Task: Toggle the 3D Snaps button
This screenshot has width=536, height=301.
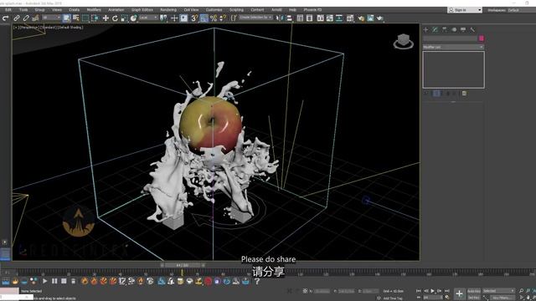Action: pyautogui.click(x=194, y=18)
